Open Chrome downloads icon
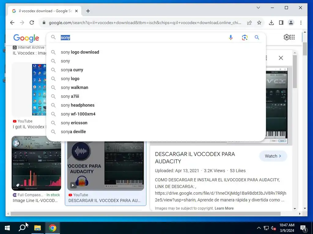 pyautogui.click(x=271, y=23)
